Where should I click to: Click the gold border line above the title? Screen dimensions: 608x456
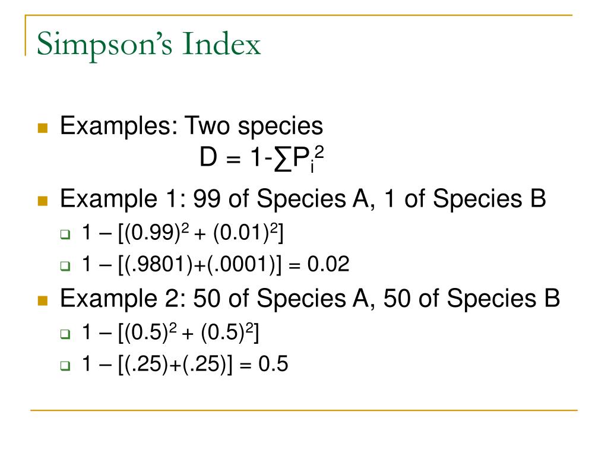(x=299, y=15)
